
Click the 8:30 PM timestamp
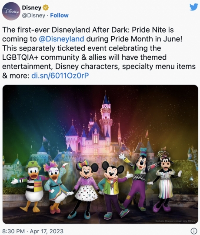13,231
